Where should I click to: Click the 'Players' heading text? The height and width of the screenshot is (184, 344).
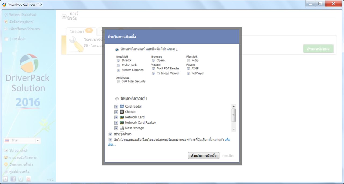(191, 65)
